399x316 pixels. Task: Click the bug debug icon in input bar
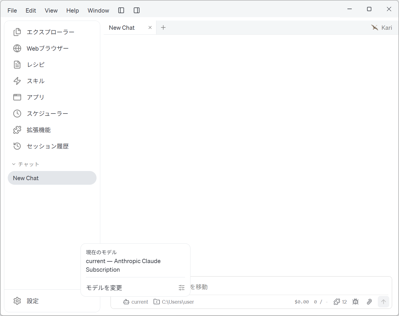[355, 302]
